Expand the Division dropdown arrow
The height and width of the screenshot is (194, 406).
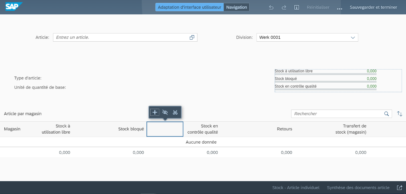[x=353, y=38]
